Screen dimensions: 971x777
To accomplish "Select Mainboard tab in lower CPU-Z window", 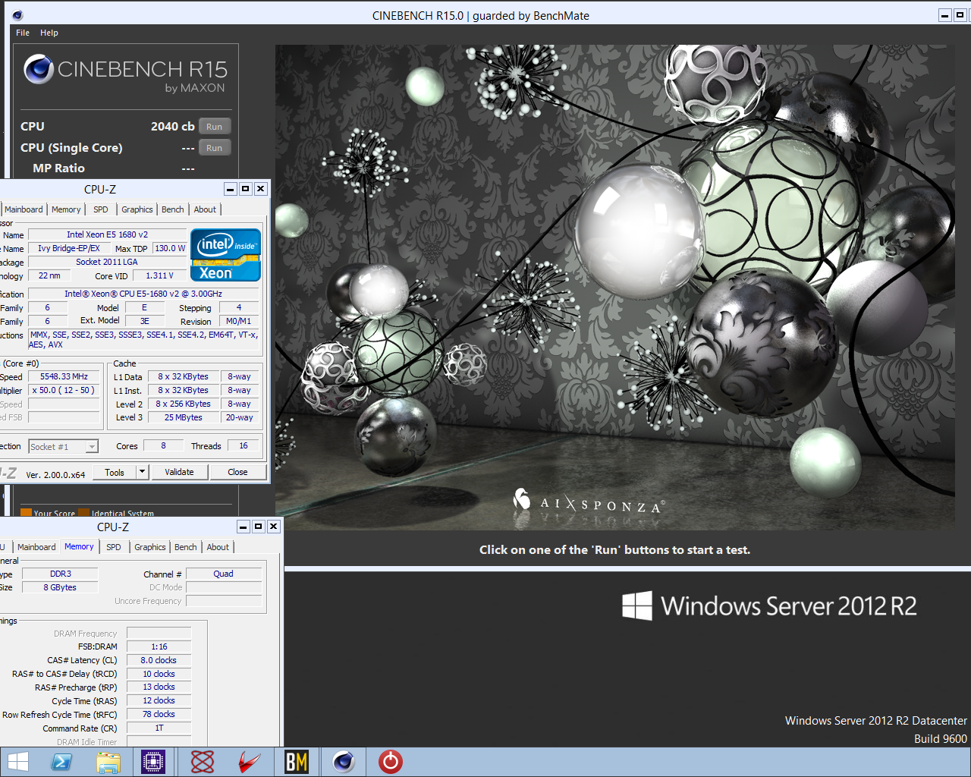I will [x=36, y=547].
